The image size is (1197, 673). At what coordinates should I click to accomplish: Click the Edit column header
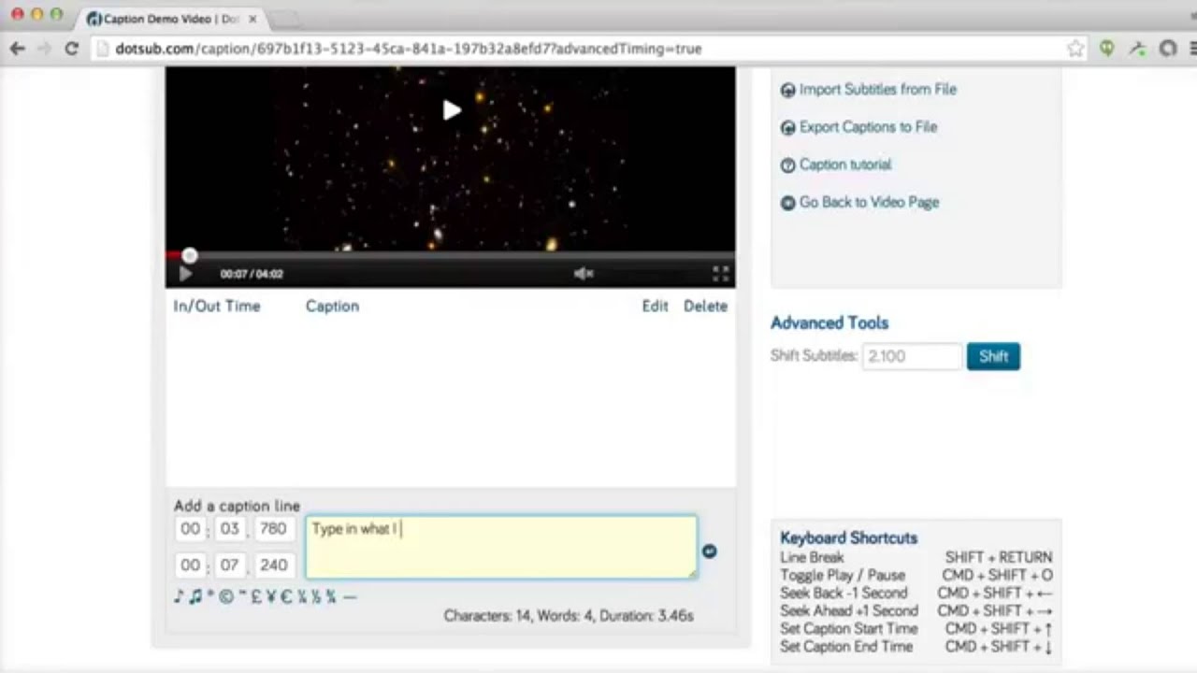655,306
